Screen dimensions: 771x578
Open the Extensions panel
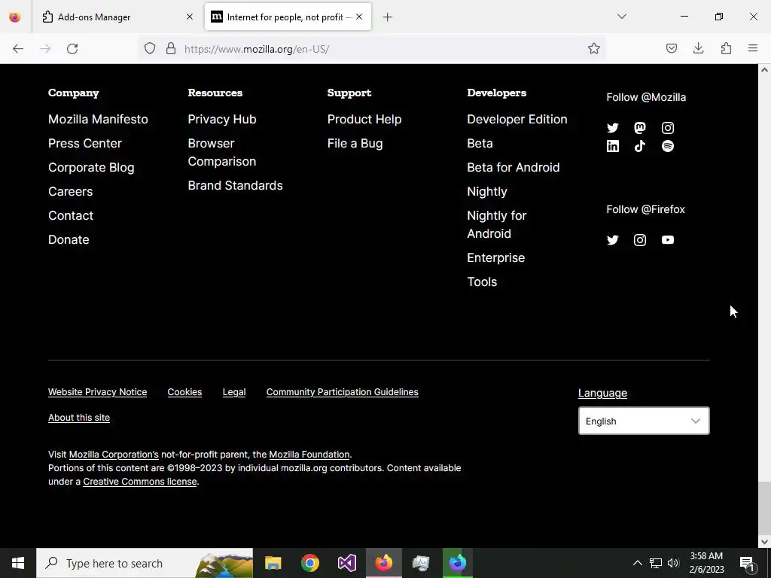click(726, 48)
